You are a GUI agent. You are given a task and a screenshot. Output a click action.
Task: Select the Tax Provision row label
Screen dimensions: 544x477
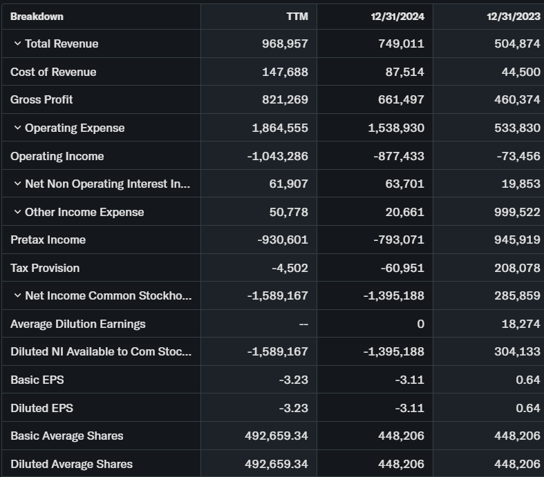[45, 268]
